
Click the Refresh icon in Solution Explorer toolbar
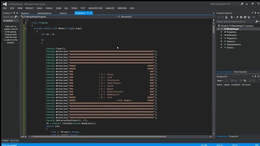241,17
